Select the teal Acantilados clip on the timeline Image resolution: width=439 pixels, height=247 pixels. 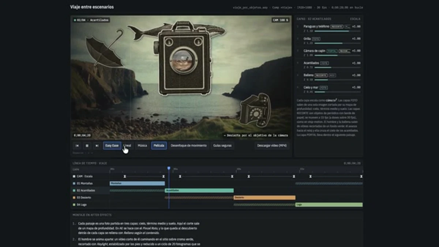click(199, 190)
